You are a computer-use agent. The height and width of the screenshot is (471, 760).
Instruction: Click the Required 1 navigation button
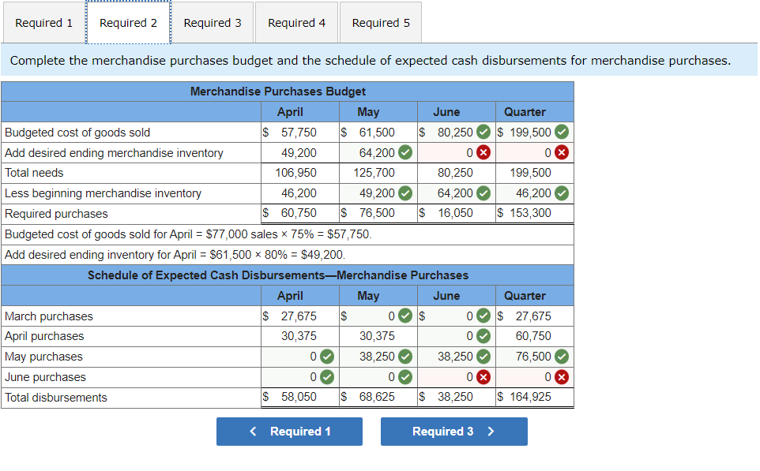click(289, 432)
